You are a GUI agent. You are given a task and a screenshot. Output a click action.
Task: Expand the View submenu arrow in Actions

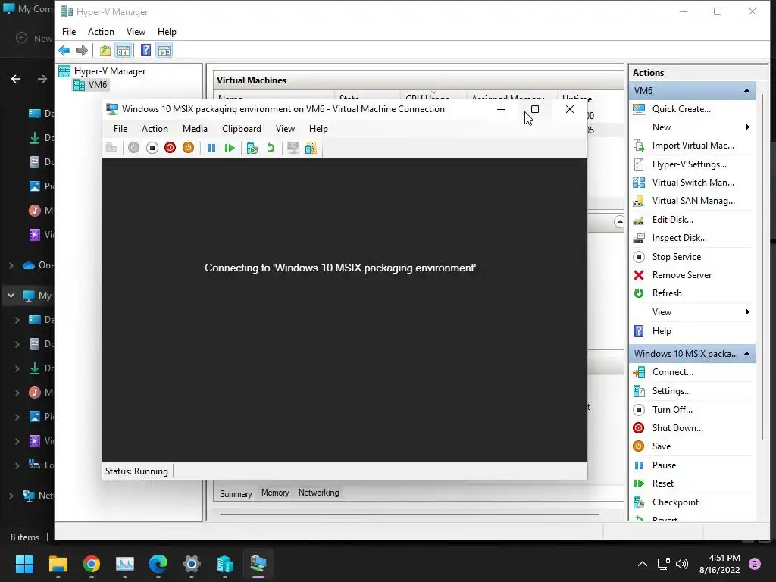747,311
